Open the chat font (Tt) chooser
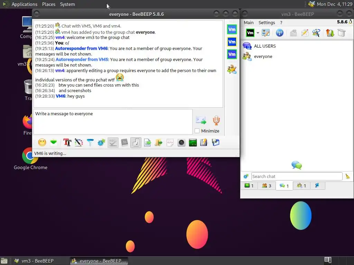354x265 pixels. tap(67, 143)
